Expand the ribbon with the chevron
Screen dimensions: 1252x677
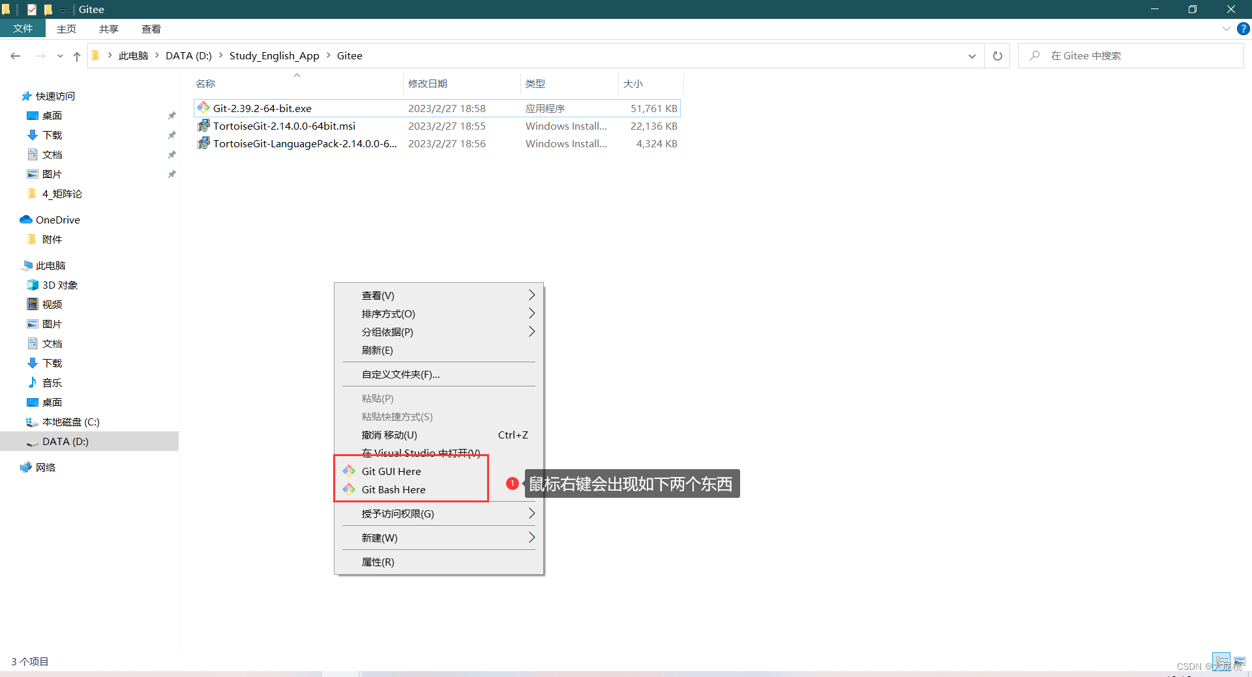pyautogui.click(x=1226, y=29)
